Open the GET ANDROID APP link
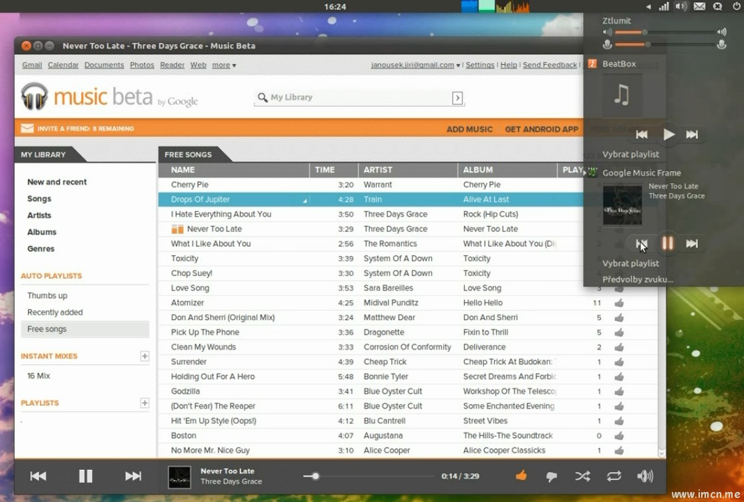Image resolution: width=744 pixels, height=502 pixels. [541, 129]
